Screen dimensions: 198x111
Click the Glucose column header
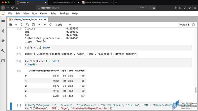click(80, 71)
